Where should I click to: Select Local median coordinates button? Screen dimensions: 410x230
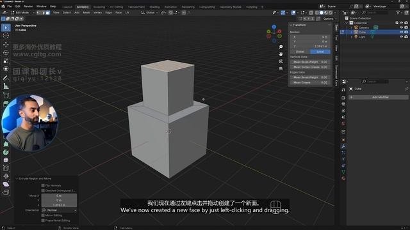click(320, 52)
